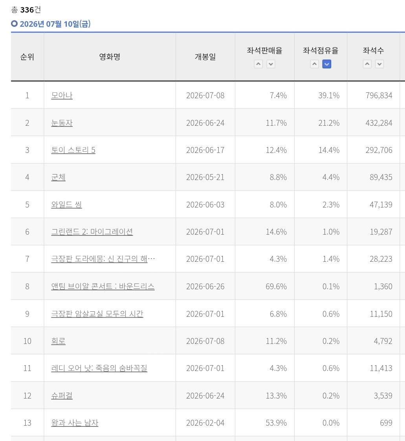Click active blue 좌석점유율 descending arrow
Screen dimensions: 405x441
pos(326,64)
